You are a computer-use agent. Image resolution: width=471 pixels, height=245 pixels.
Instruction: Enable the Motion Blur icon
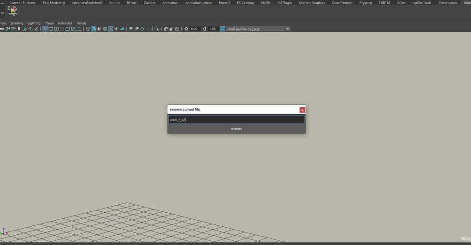137,29
